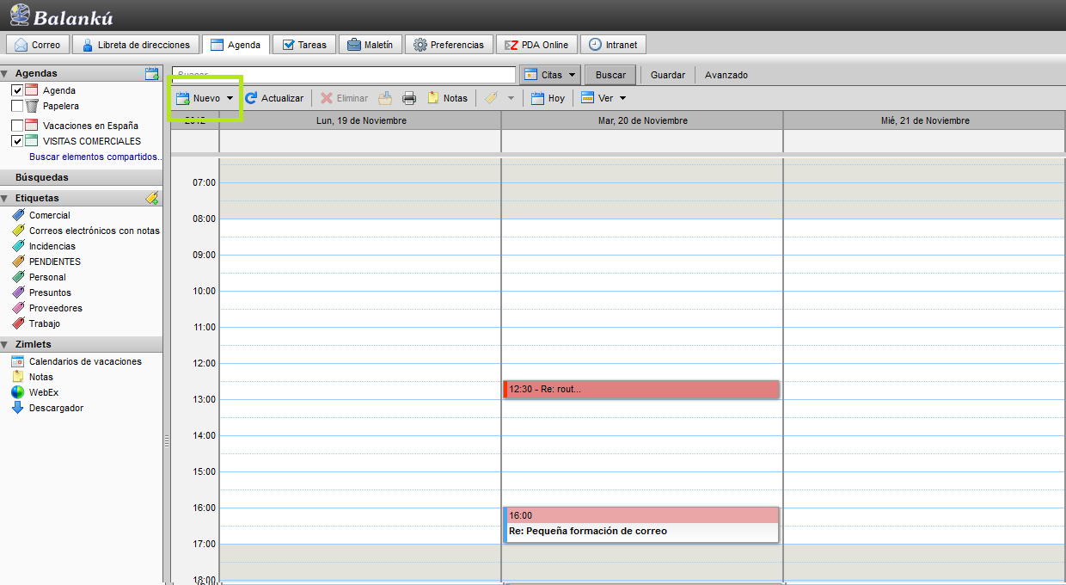Click the Búsquedas section header
Screen dimensions: 1066x585
click(81, 177)
